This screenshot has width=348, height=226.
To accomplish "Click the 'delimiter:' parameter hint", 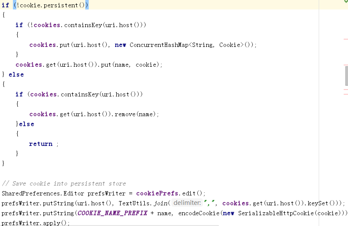I will click(187, 203).
